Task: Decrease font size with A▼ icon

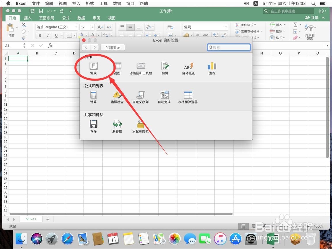Action: [x=109, y=27]
